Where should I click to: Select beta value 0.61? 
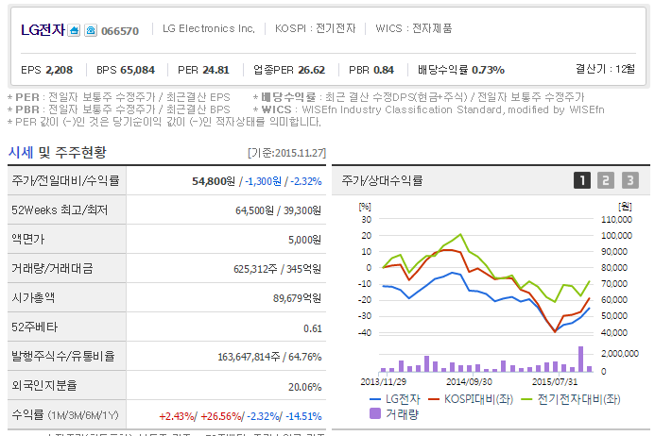coord(313,328)
